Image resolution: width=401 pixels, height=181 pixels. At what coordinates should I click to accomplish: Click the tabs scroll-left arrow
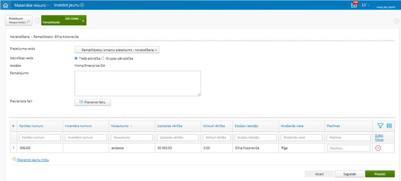point(37,21)
